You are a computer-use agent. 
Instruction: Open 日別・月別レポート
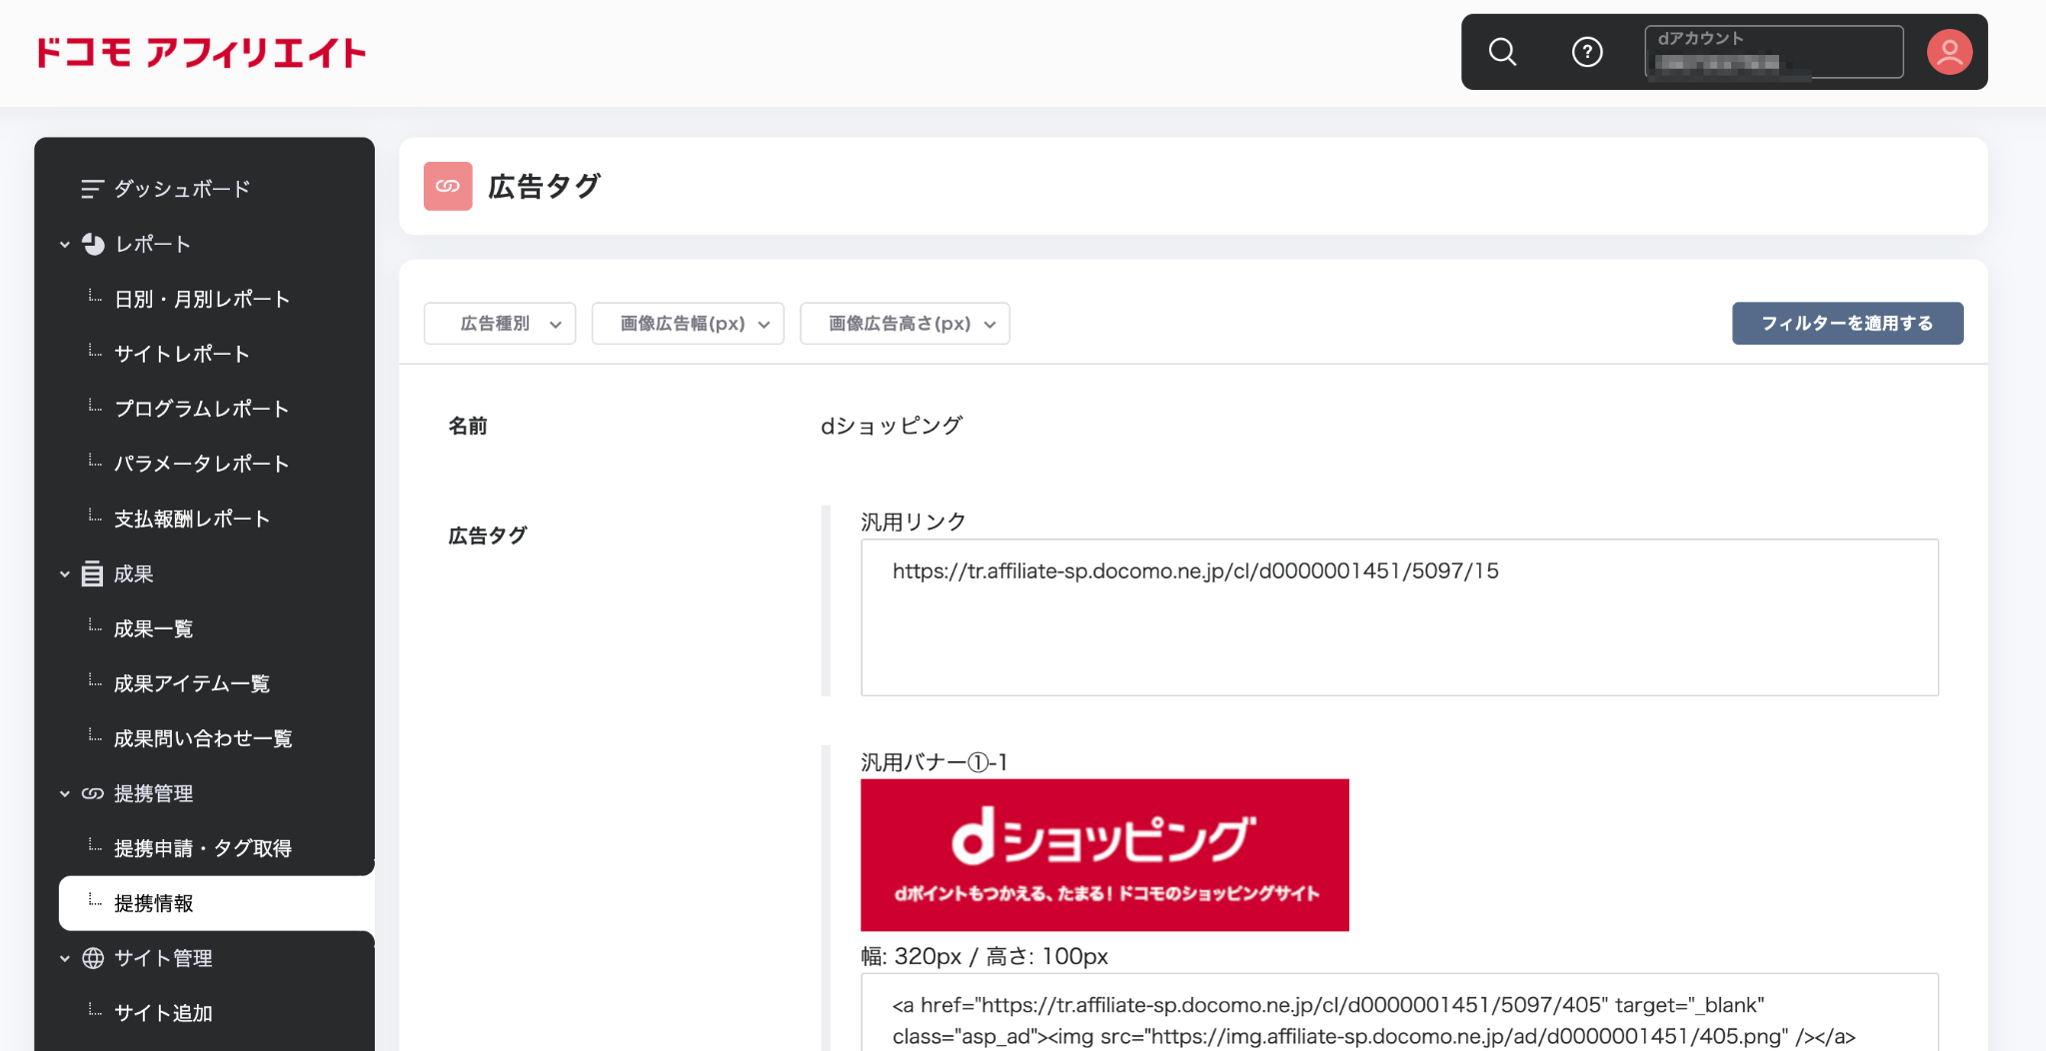point(202,299)
